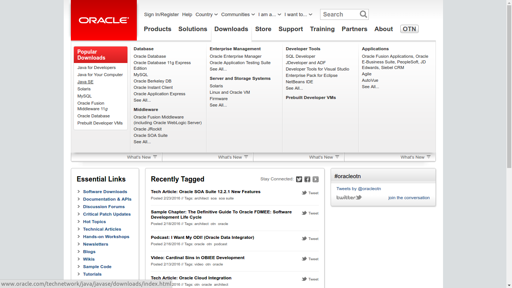The width and height of the screenshot is (512, 288).
Task: Open the YouTube icon beside Stay Connected
Action: 316,179
